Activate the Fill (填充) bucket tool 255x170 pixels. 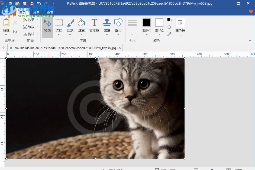point(82,26)
